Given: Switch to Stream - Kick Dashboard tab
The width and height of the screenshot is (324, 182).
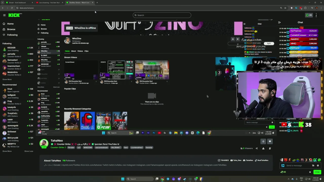Looking at the screenshot, I should click(x=19, y=3).
